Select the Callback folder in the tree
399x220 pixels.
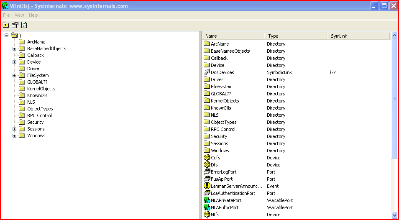click(36, 55)
